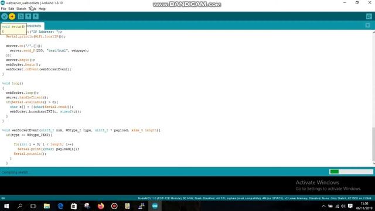This screenshot has width=375, height=211.
Task: Select the webserver_websockets sketch tab
Action: pyautogui.click(x=35, y=26)
